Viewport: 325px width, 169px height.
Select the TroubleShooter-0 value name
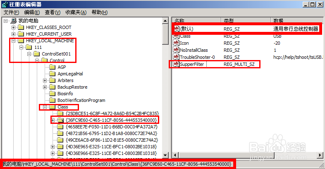197,57
